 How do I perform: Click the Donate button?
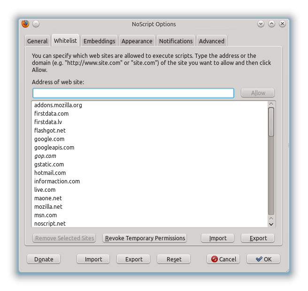44,259
